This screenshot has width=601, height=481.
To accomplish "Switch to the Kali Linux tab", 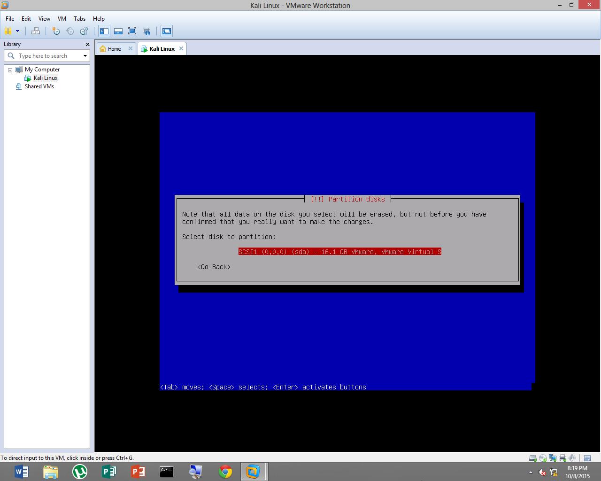I will [x=162, y=49].
